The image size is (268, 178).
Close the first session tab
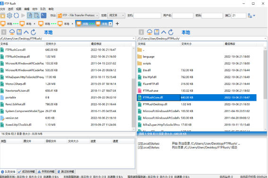[35, 24]
